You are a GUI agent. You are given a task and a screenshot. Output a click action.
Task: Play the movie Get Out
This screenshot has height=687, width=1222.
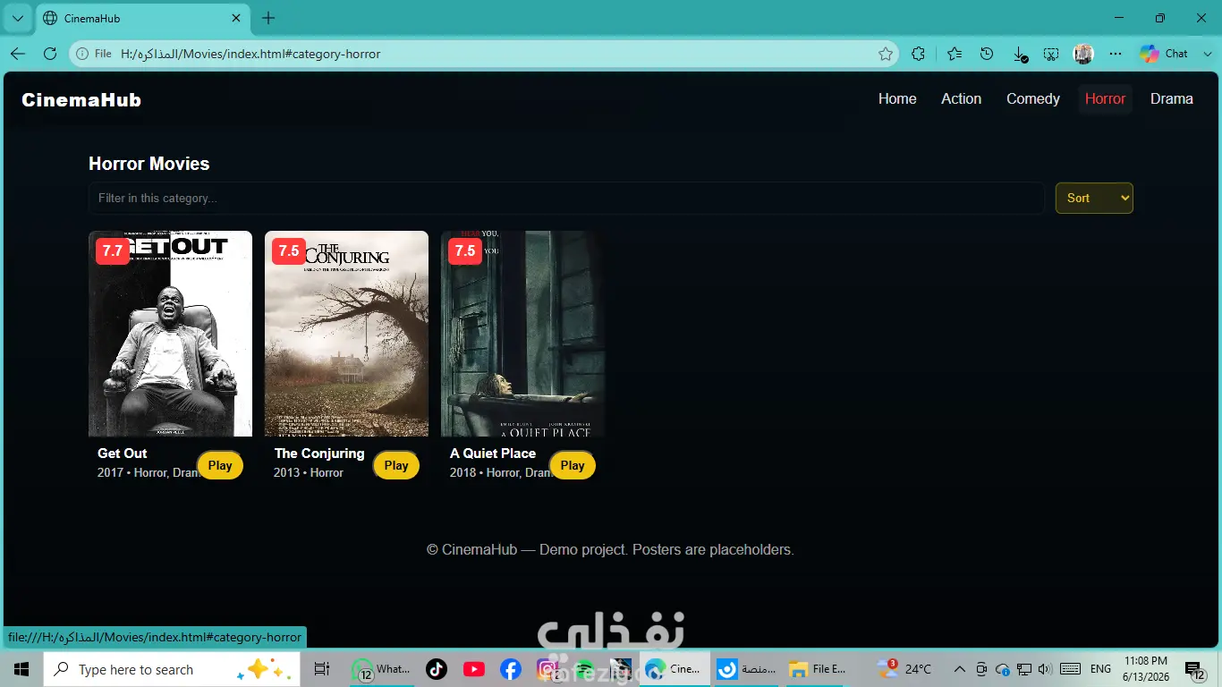pyautogui.click(x=220, y=465)
